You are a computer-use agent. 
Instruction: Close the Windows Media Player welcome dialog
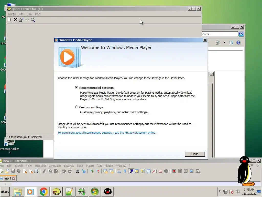click(205, 40)
